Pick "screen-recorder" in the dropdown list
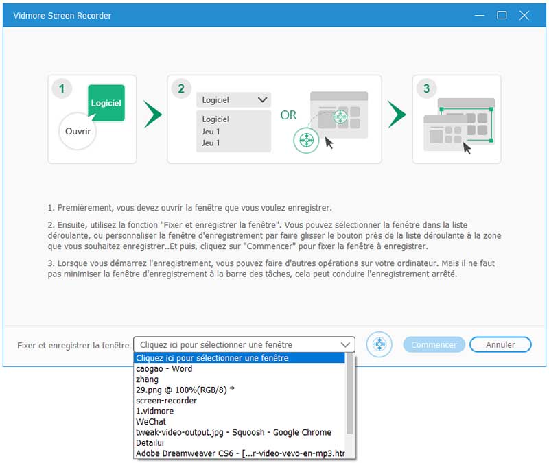The height and width of the screenshot is (463, 549). click(166, 400)
